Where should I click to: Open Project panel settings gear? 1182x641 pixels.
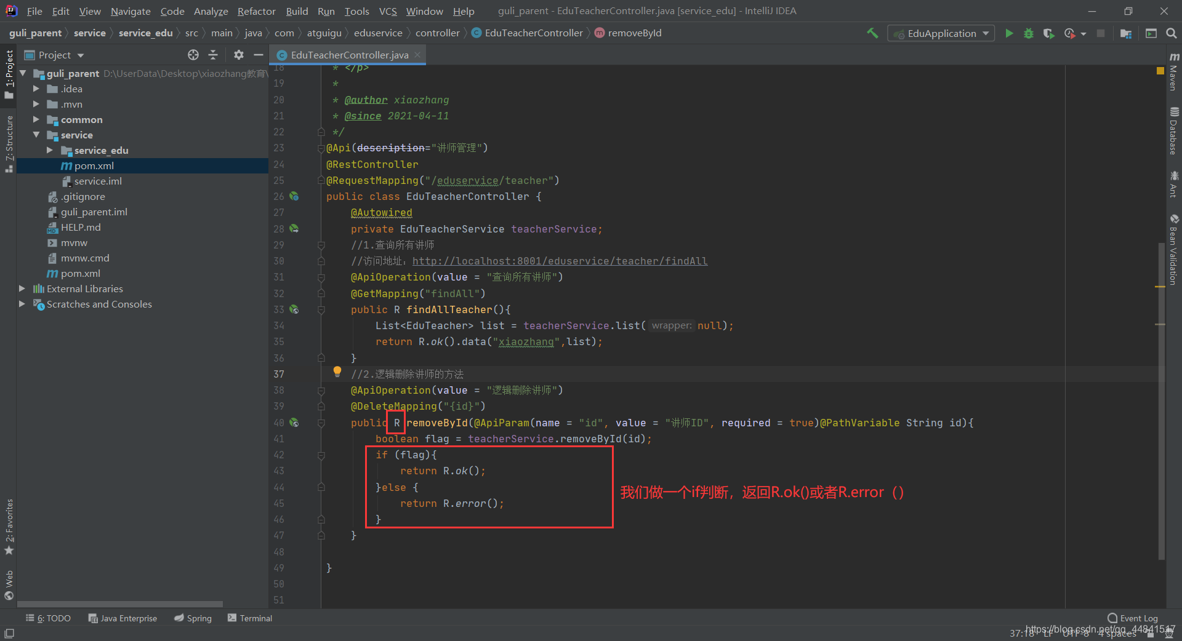pos(239,55)
